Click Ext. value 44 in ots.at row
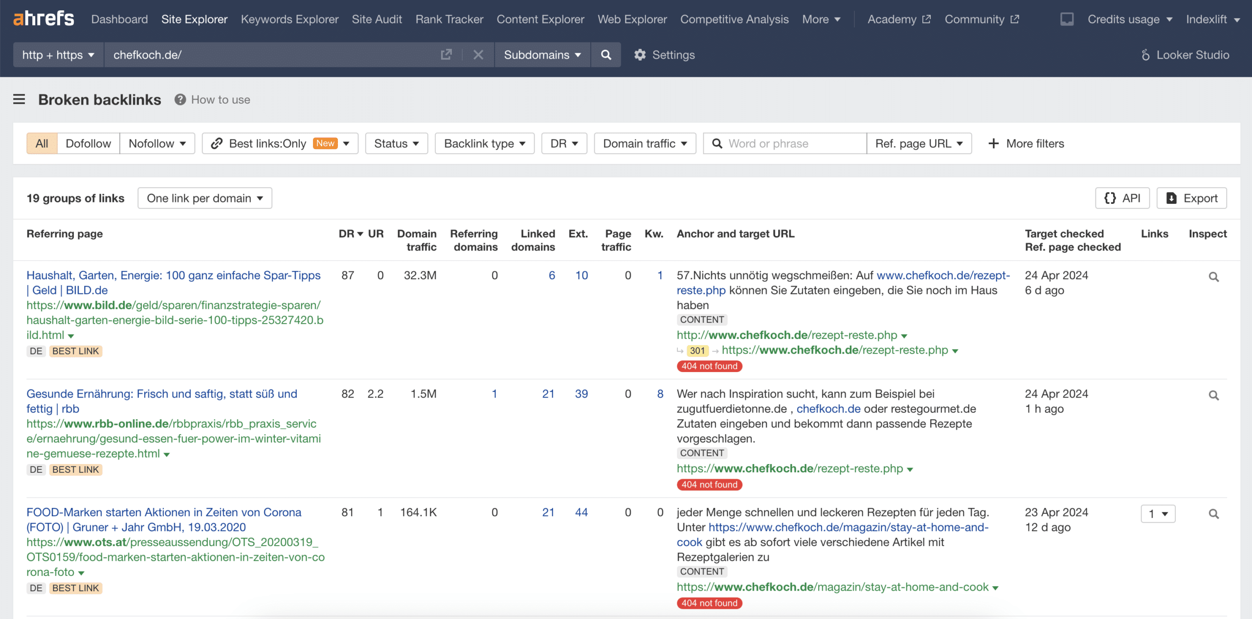The image size is (1252, 619). pos(581,512)
